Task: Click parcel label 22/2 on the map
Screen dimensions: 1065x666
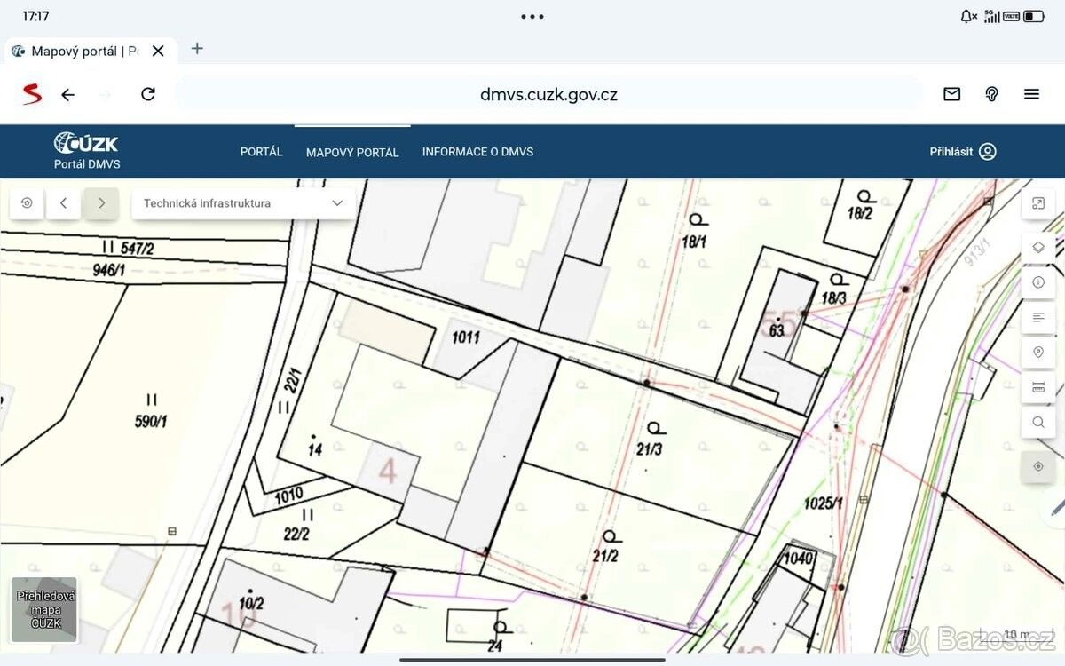Action: point(296,534)
